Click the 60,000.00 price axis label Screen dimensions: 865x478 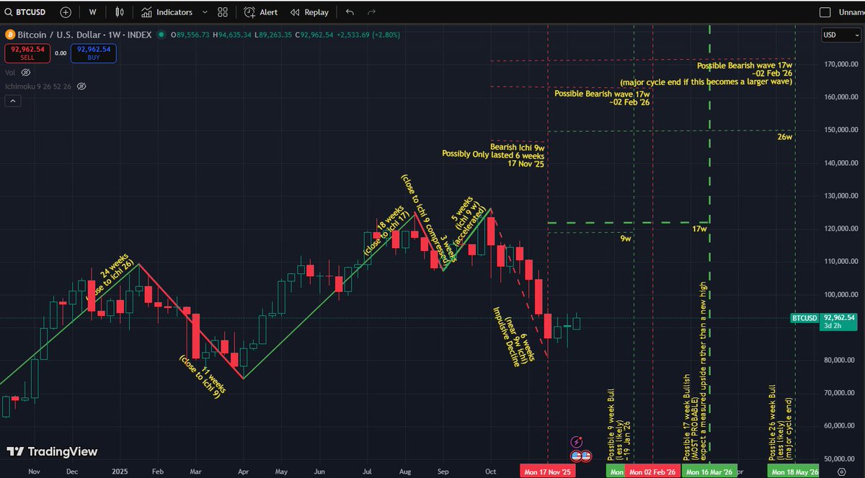tap(842, 425)
